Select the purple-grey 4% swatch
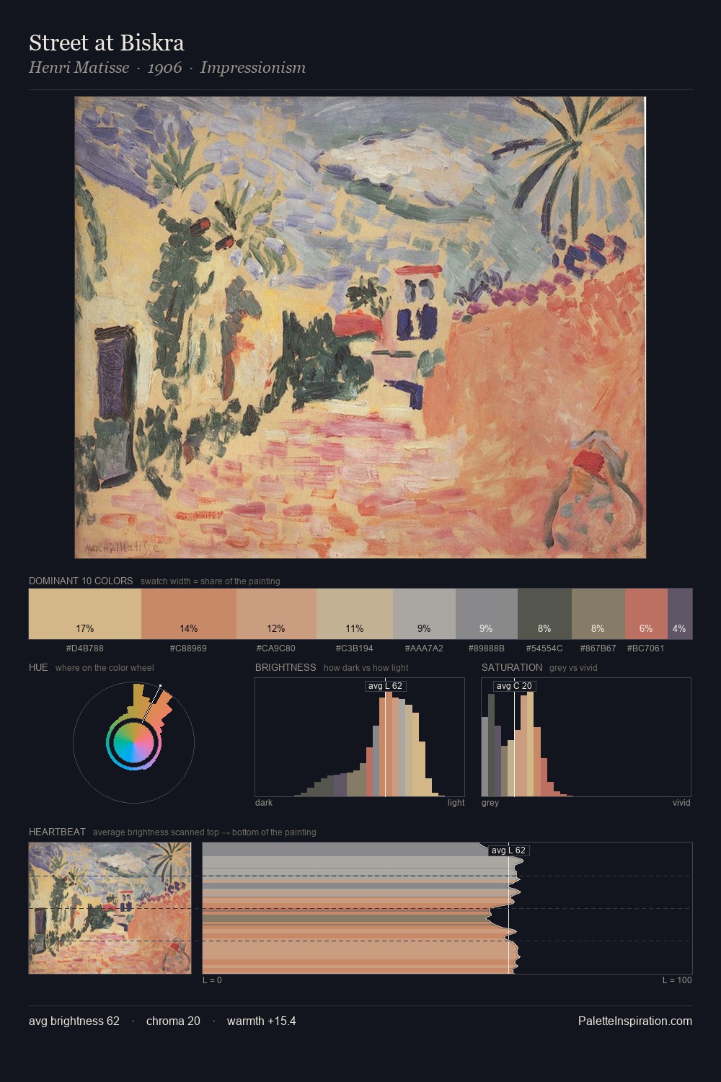 [680, 614]
